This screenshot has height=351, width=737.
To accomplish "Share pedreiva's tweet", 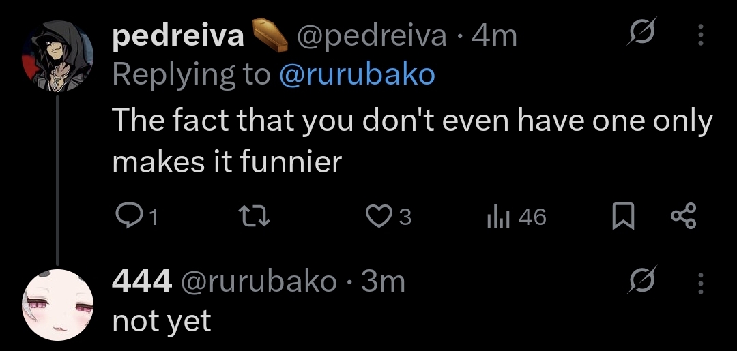I will click(683, 217).
